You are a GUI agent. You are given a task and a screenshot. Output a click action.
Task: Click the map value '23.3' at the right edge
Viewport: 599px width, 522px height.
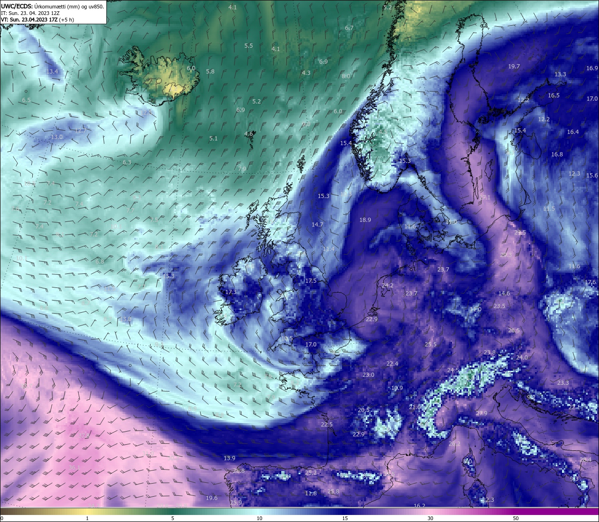pos(563,383)
